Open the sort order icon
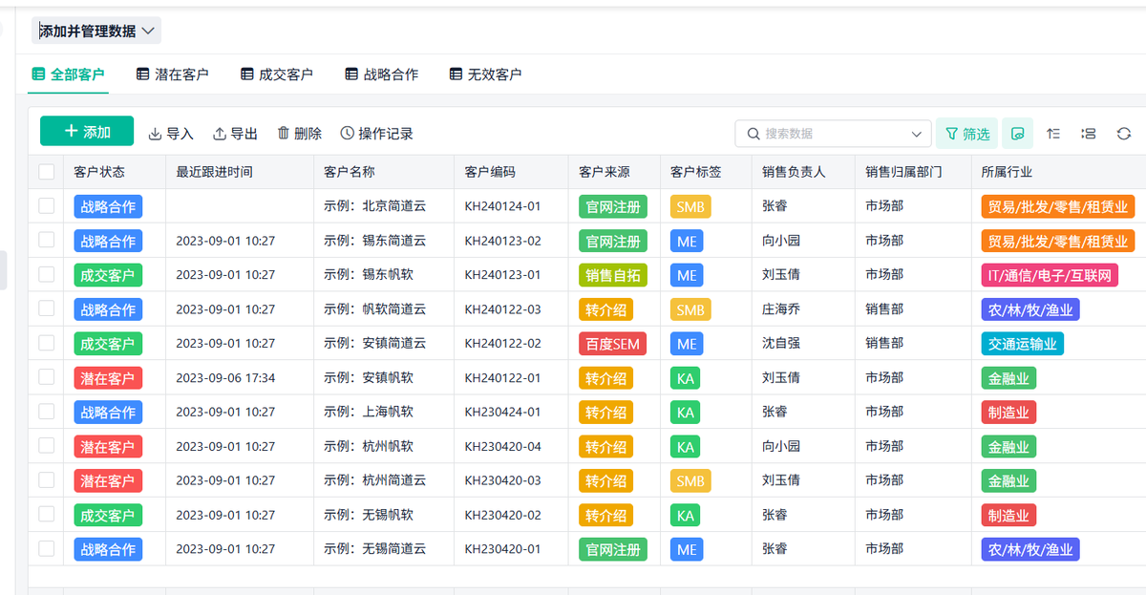The height and width of the screenshot is (595, 1146). click(x=1053, y=134)
